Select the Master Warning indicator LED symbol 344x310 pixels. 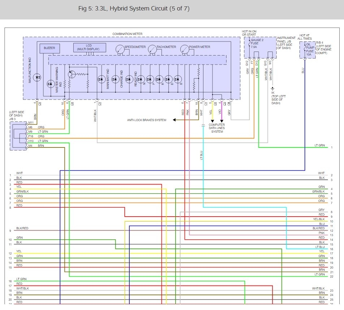[51, 84]
